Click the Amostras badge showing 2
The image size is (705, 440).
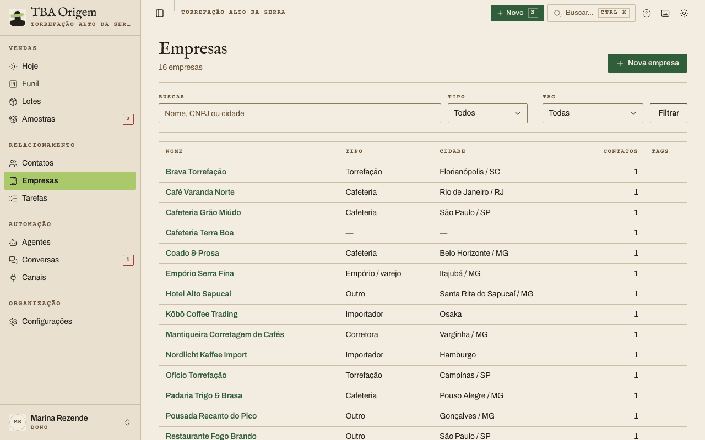tap(128, 119)
